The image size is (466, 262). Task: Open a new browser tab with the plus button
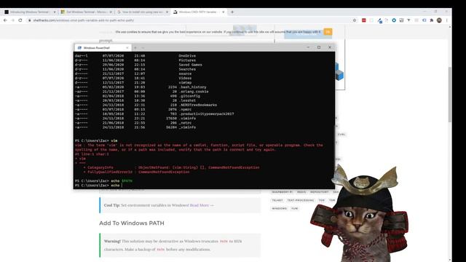tap(232, 12)
